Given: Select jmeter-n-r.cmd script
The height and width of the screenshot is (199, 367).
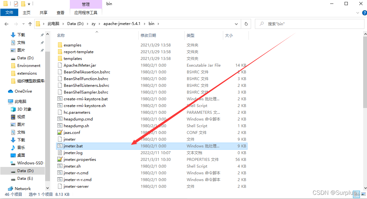Looking at the screenshot, I should tap(77, 180).
